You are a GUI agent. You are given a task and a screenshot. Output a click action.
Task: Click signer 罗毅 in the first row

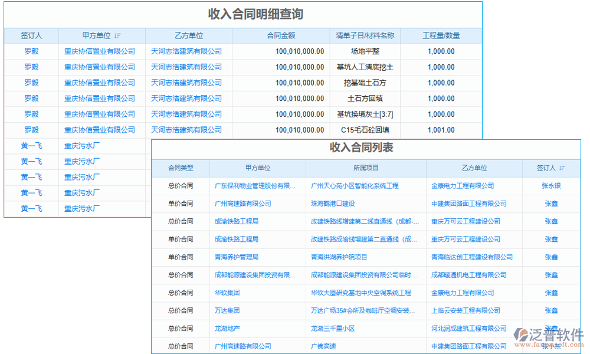[x=31, y=51]
